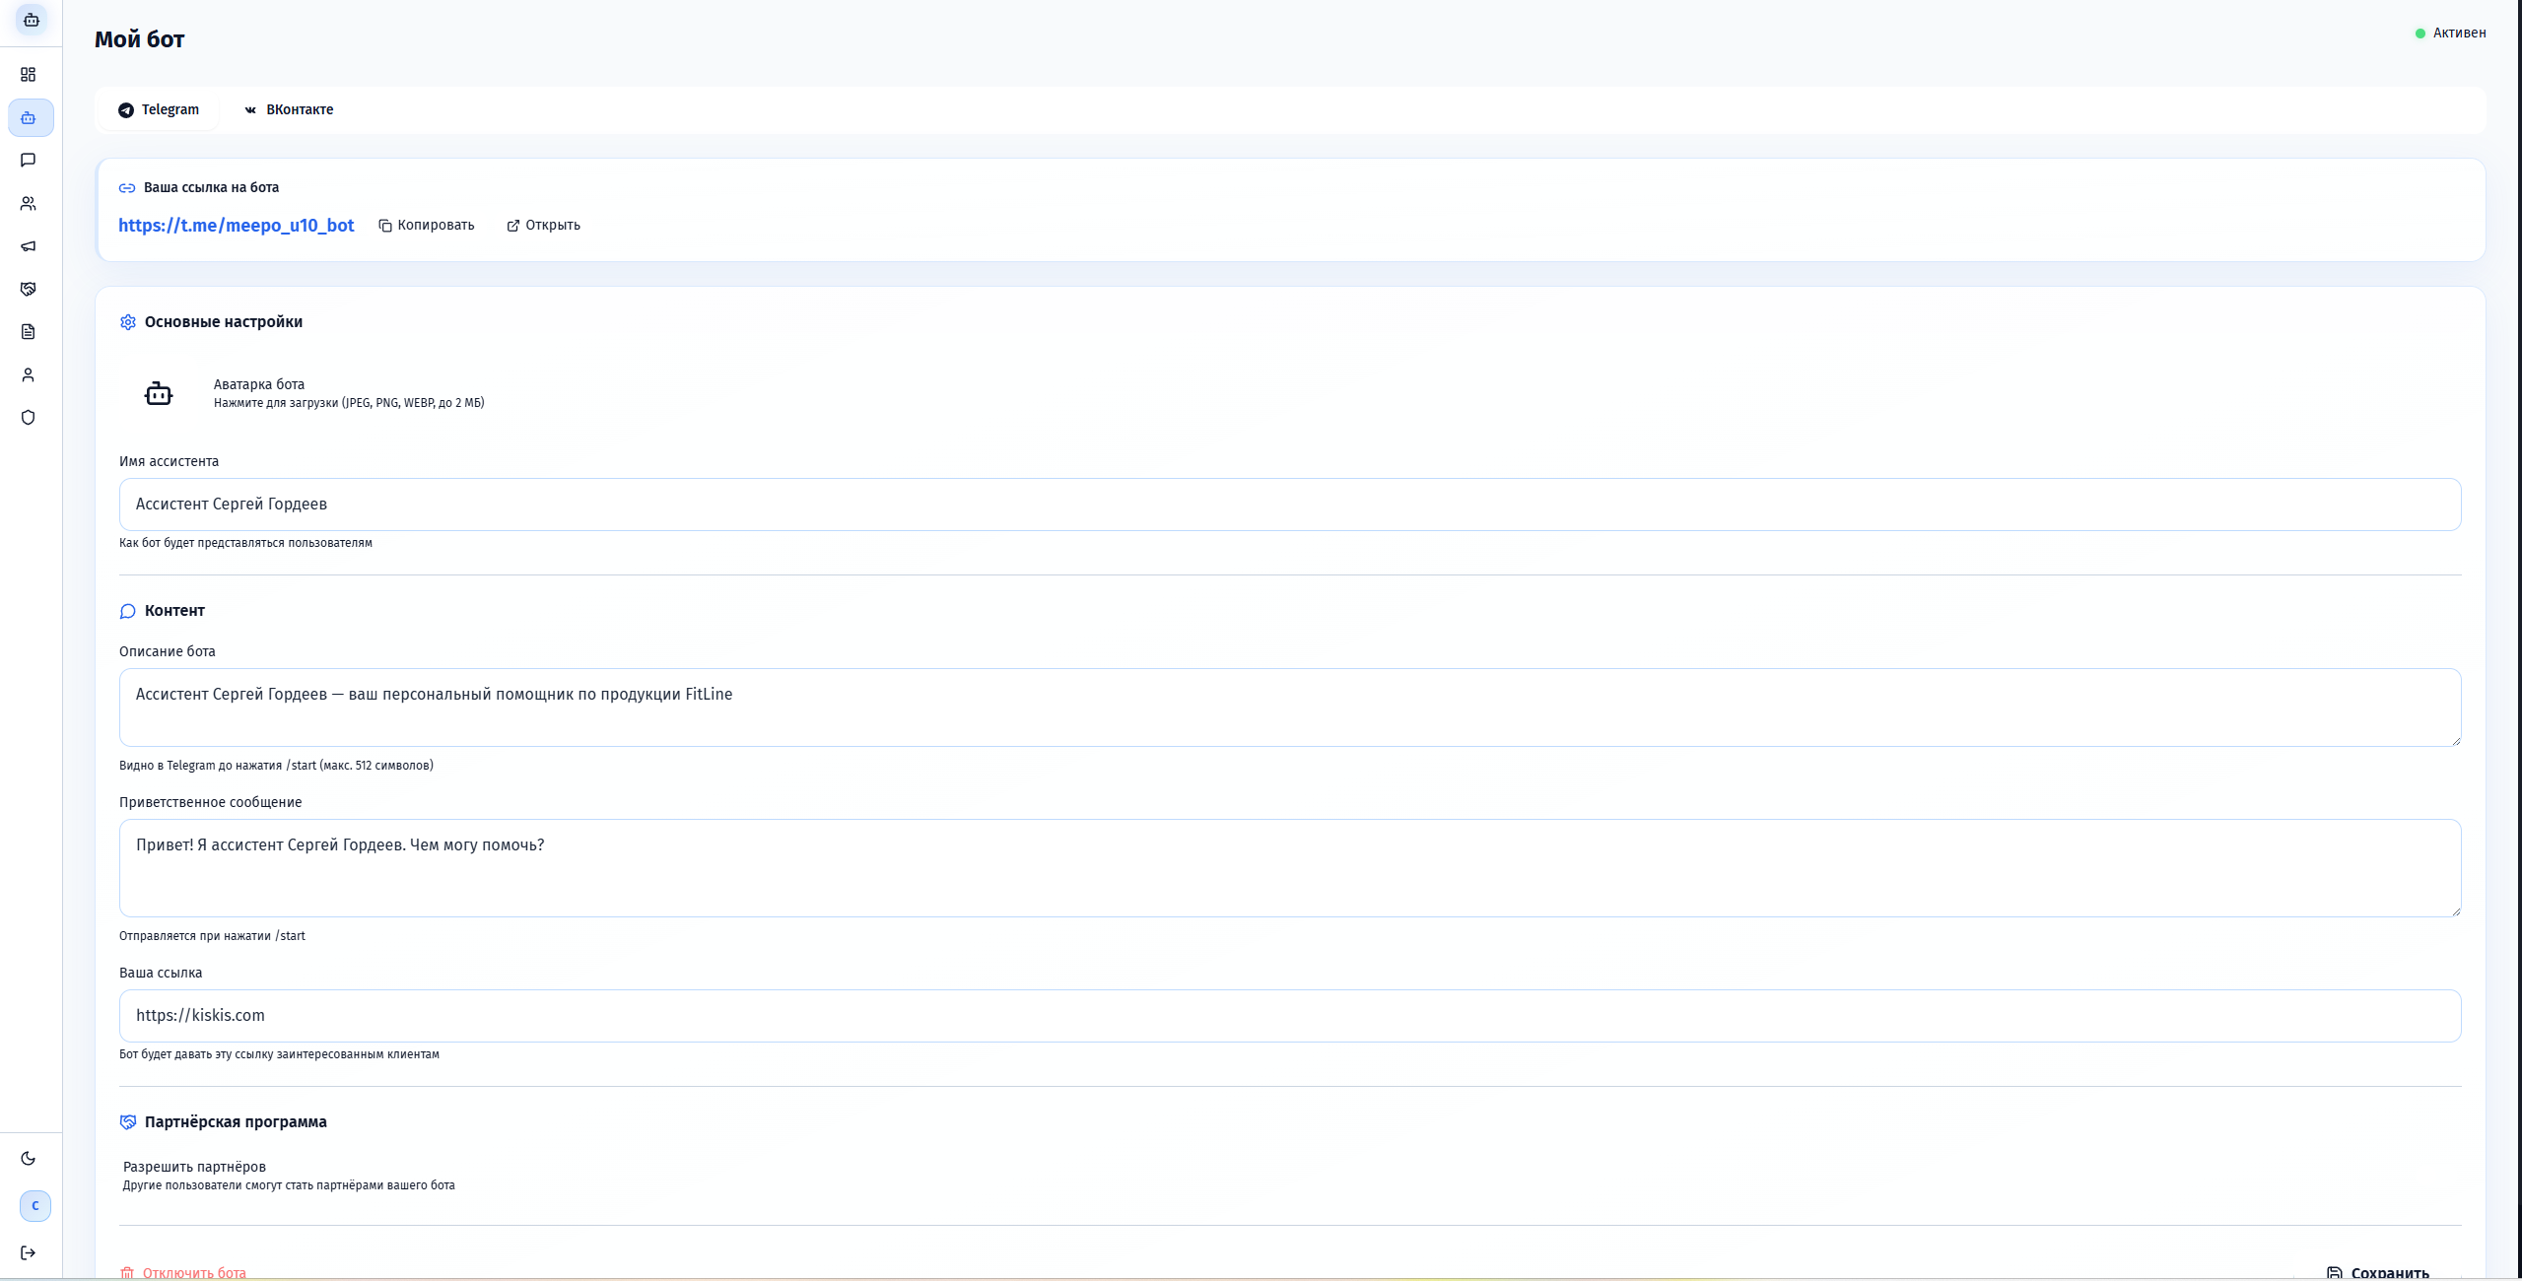The image size is (2522, 1281).
Task: Open the dashboard grid icon in sidebar
Action: (x=29, y=75)
